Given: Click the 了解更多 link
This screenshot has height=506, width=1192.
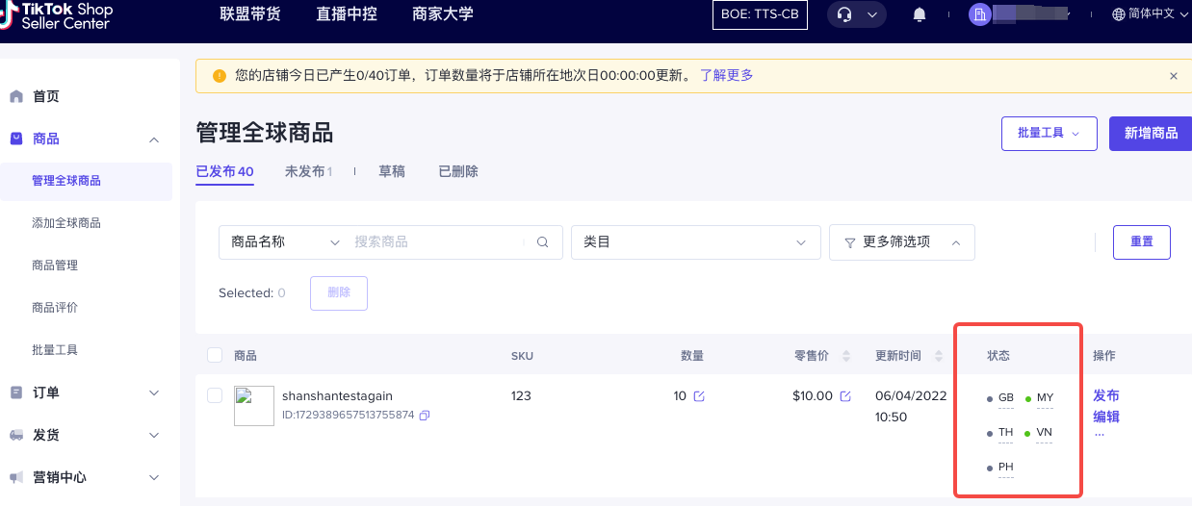Looking at the screenshot, I should (x=727, y=75).
